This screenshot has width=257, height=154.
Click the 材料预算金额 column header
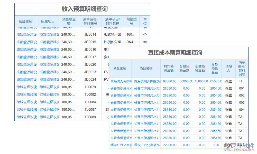169,68
